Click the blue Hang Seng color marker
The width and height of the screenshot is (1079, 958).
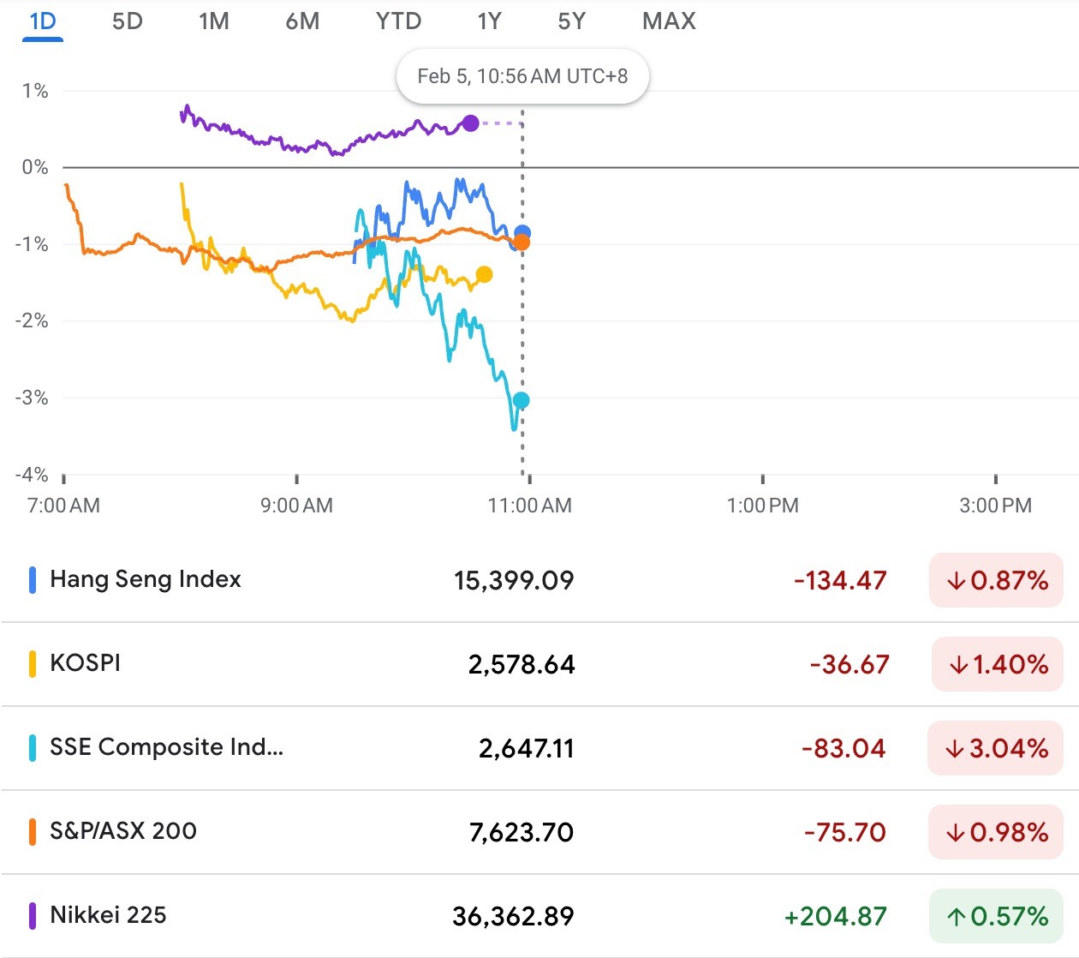[x=33, y=580]
